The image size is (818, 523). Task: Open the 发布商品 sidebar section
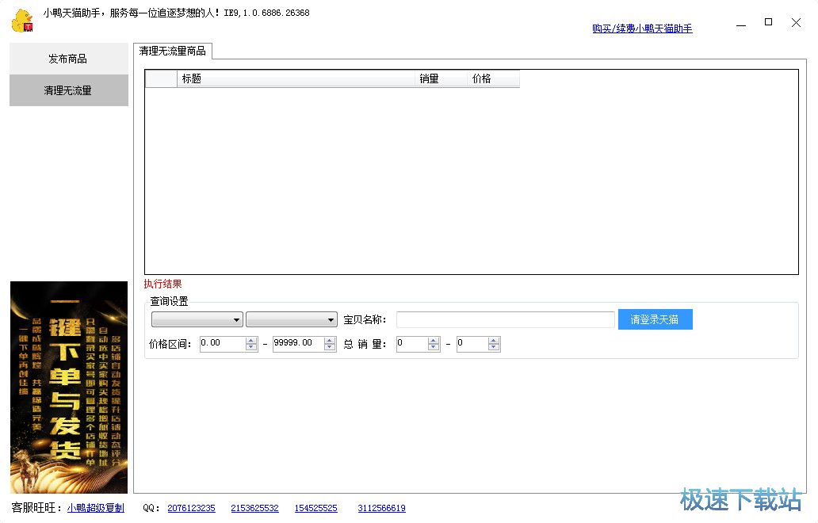click(x=68, y=59)
